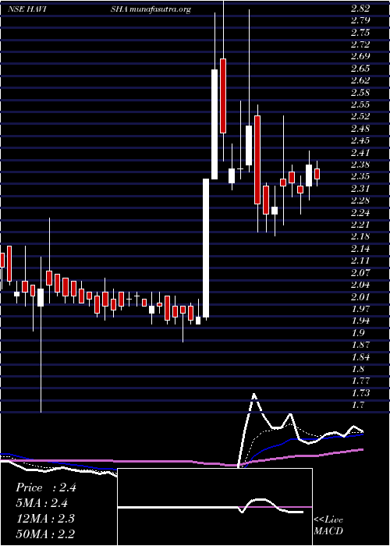Click the magenta 50MA line at right end
The height and width of the screenshot is (546, 390).
tap(361, 450)
